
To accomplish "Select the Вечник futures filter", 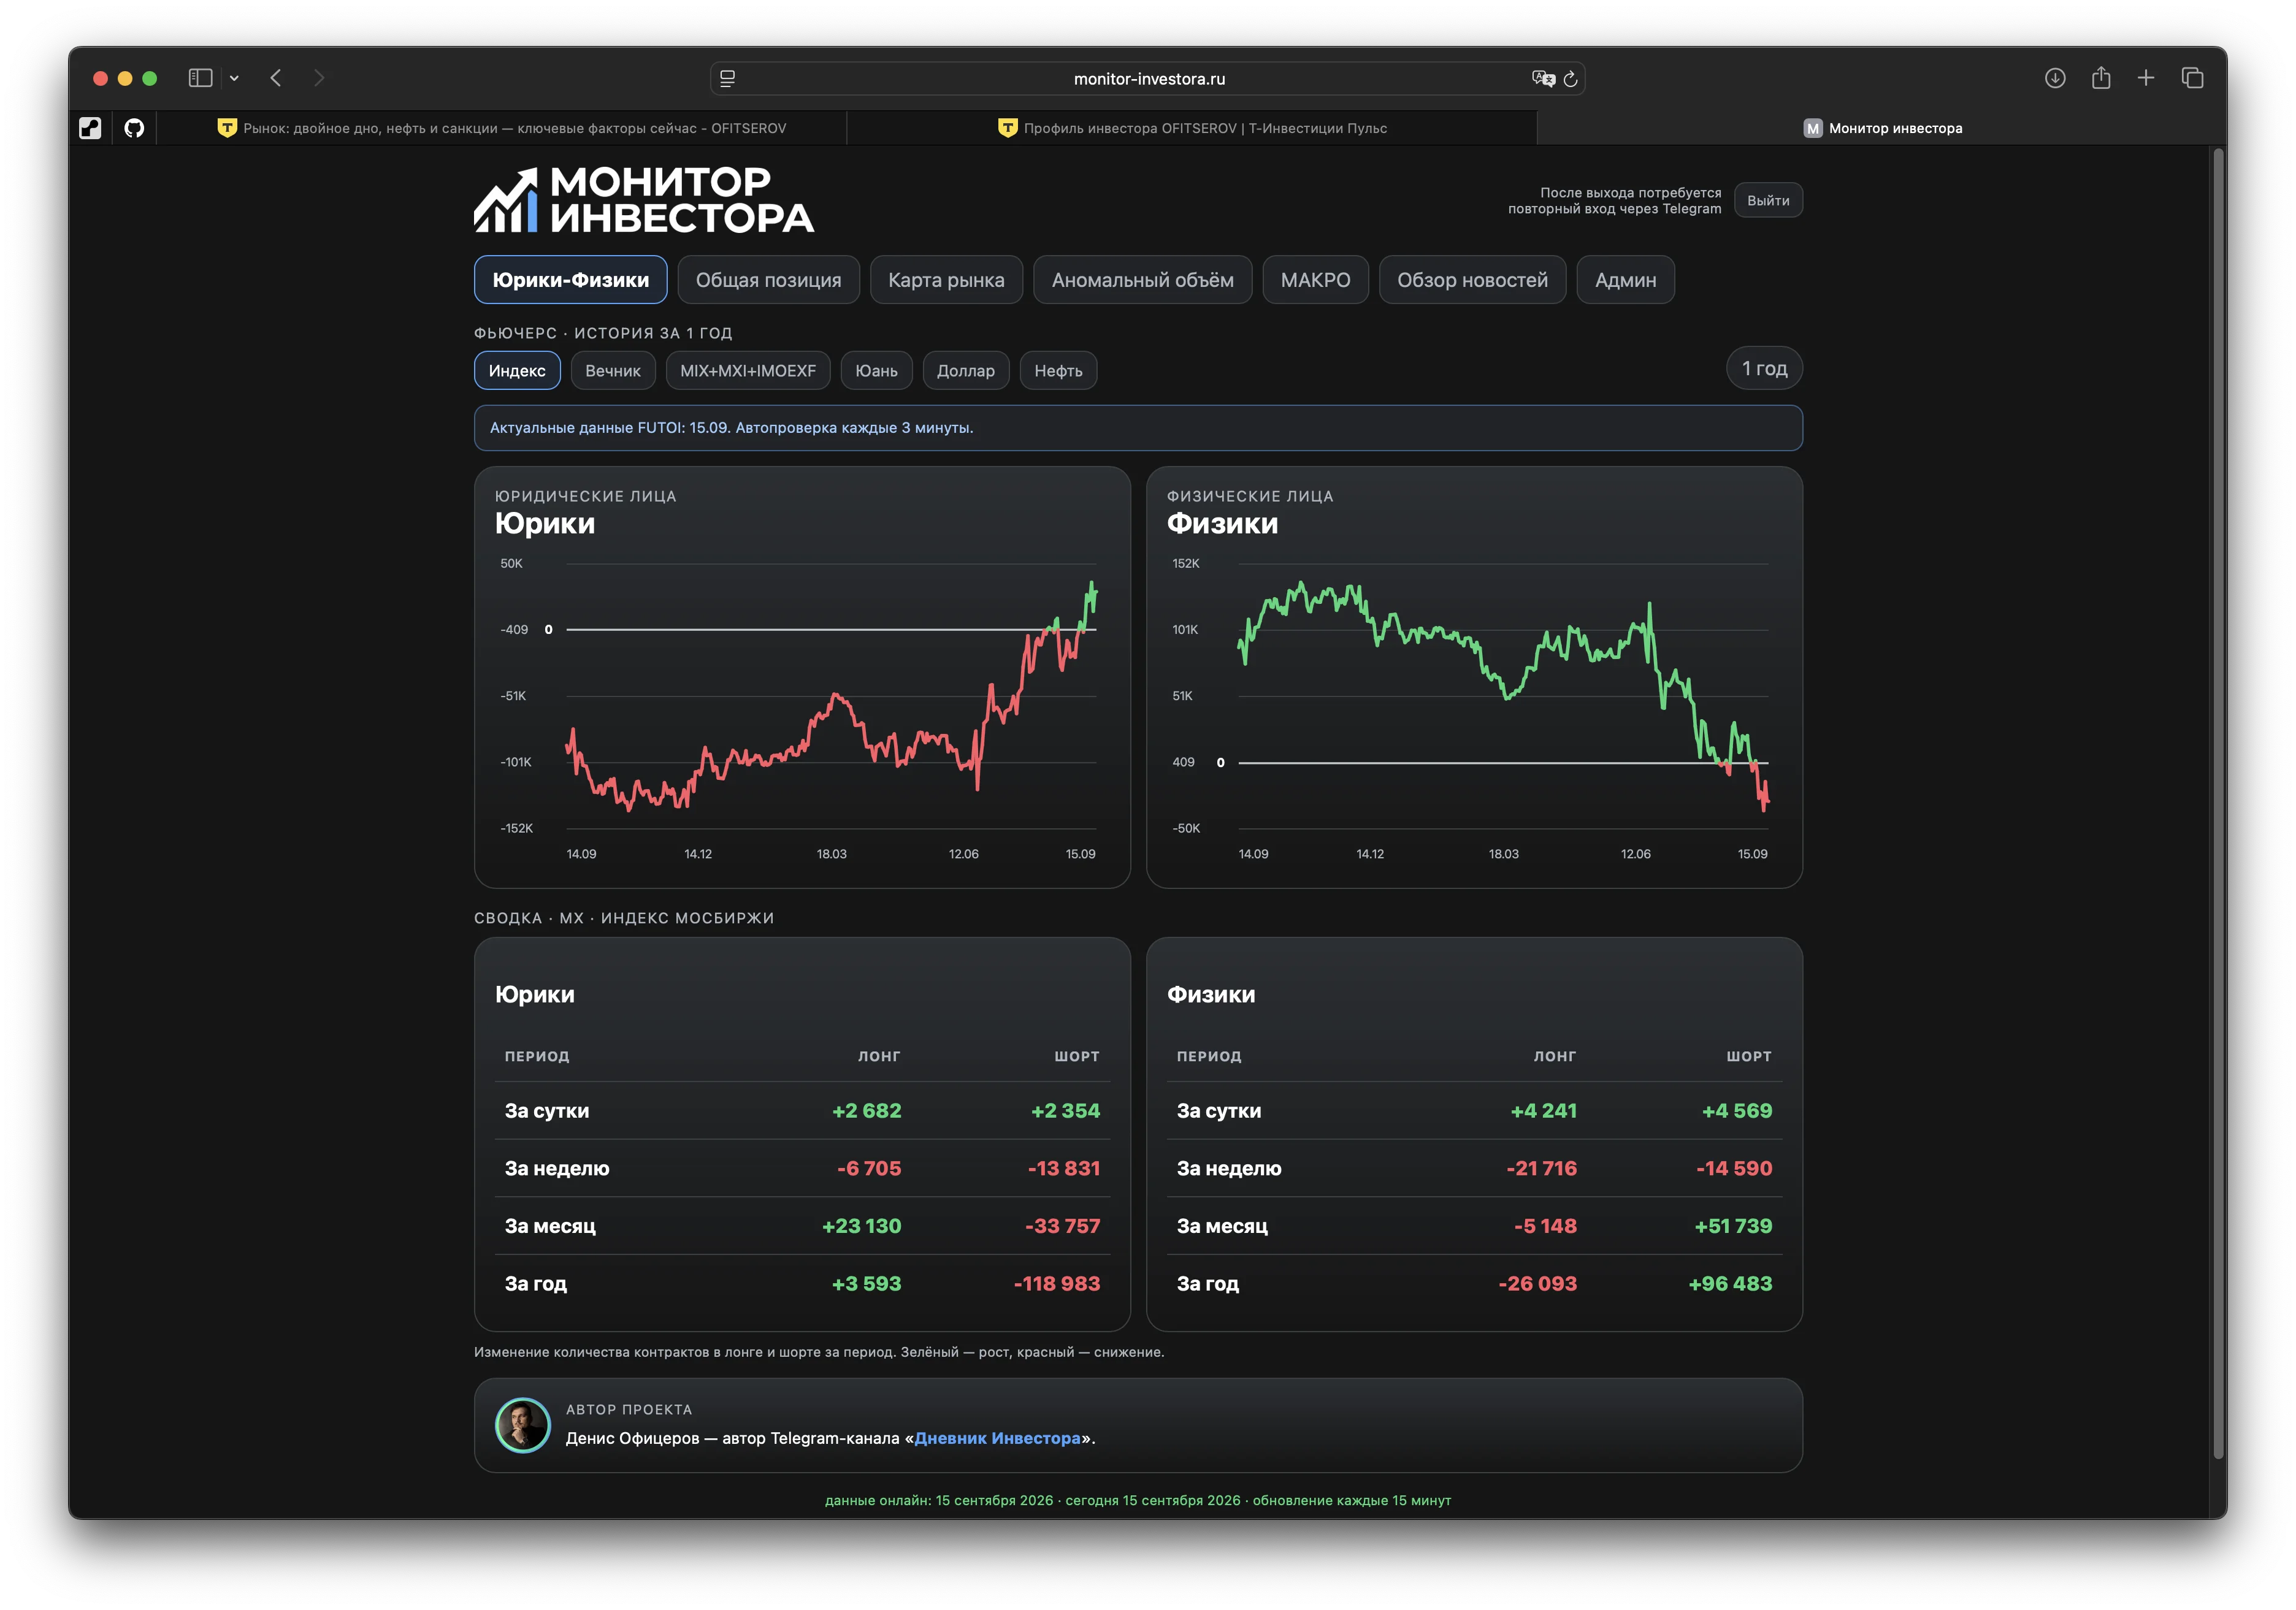I will pos(613,371).
